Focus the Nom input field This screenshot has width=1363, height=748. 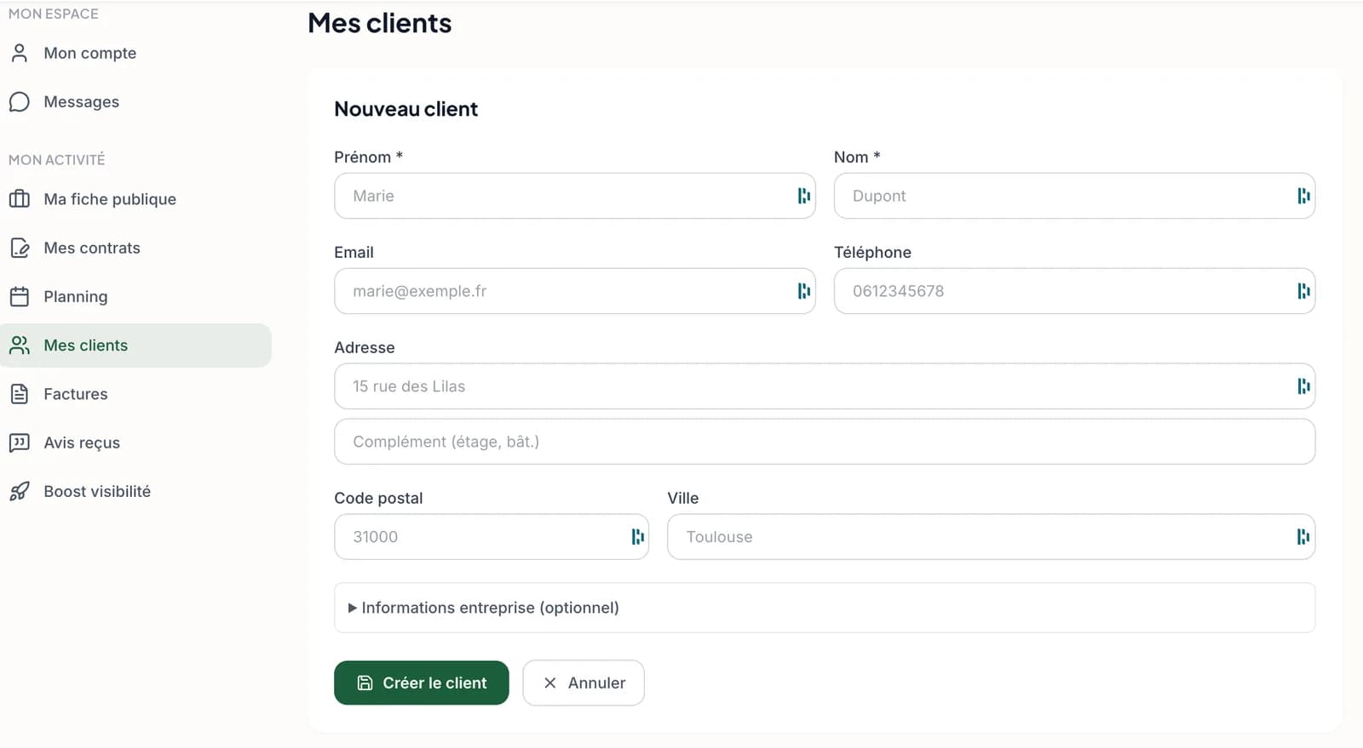point(1074,196)
